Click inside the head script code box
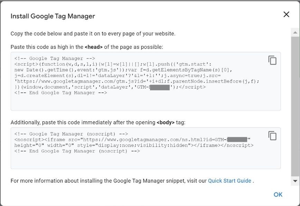 click(146, 81)
